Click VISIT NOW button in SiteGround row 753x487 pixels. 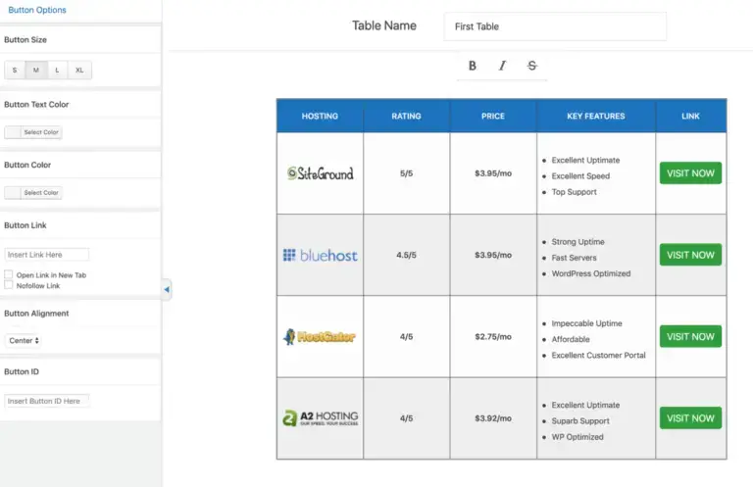(x=690, y=173)
